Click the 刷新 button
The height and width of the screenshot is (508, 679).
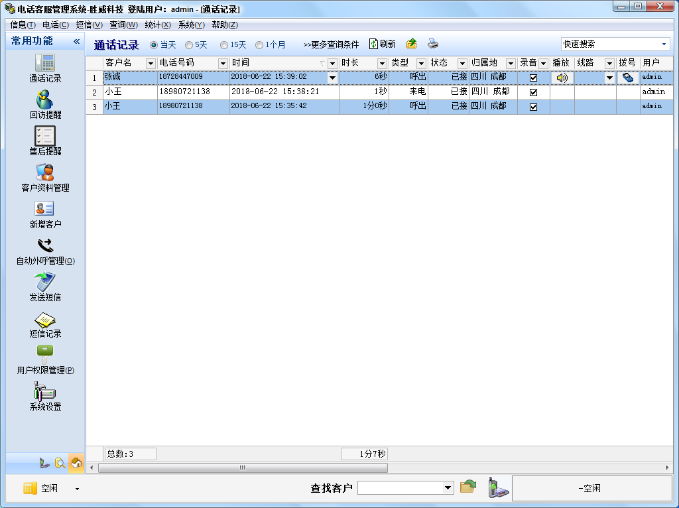tap(383, 44)
